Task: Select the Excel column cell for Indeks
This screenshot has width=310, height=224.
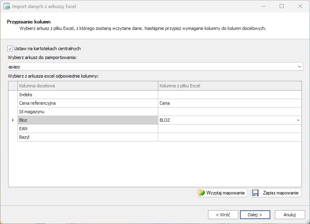Action: coord(229,95)
